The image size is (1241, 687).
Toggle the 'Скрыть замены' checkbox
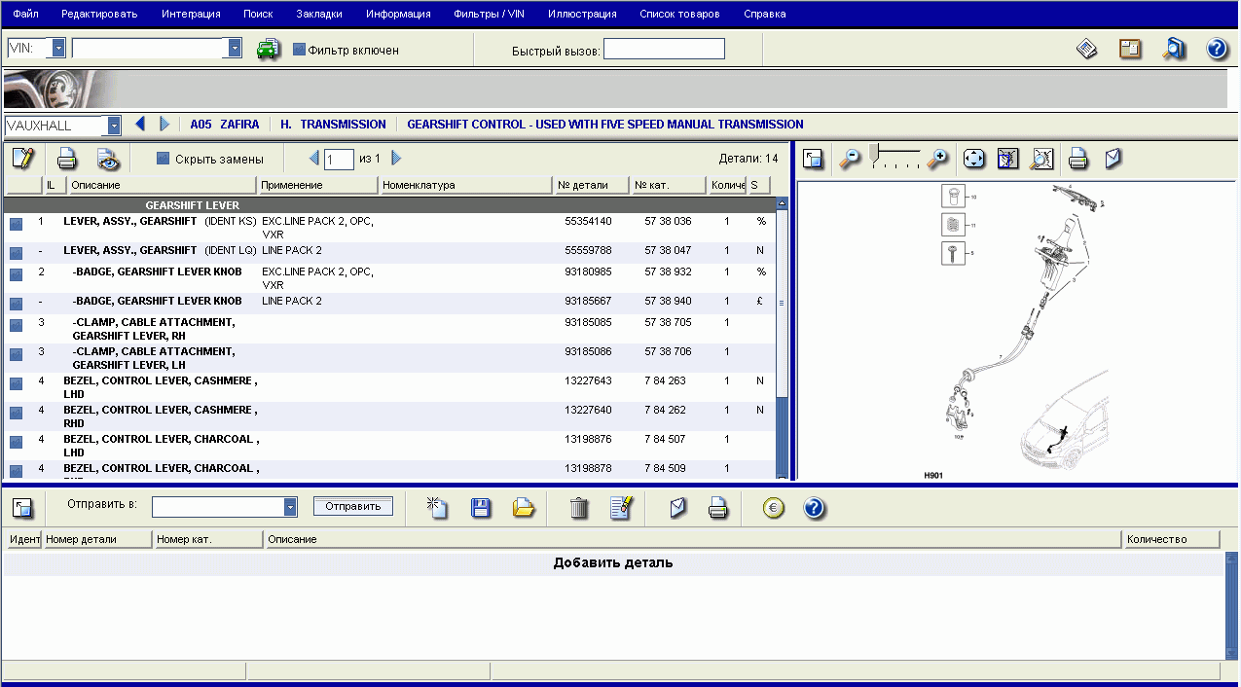tap(164, 159)
